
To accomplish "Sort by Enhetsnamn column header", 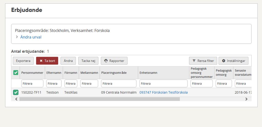I will (x=164, y=73).
